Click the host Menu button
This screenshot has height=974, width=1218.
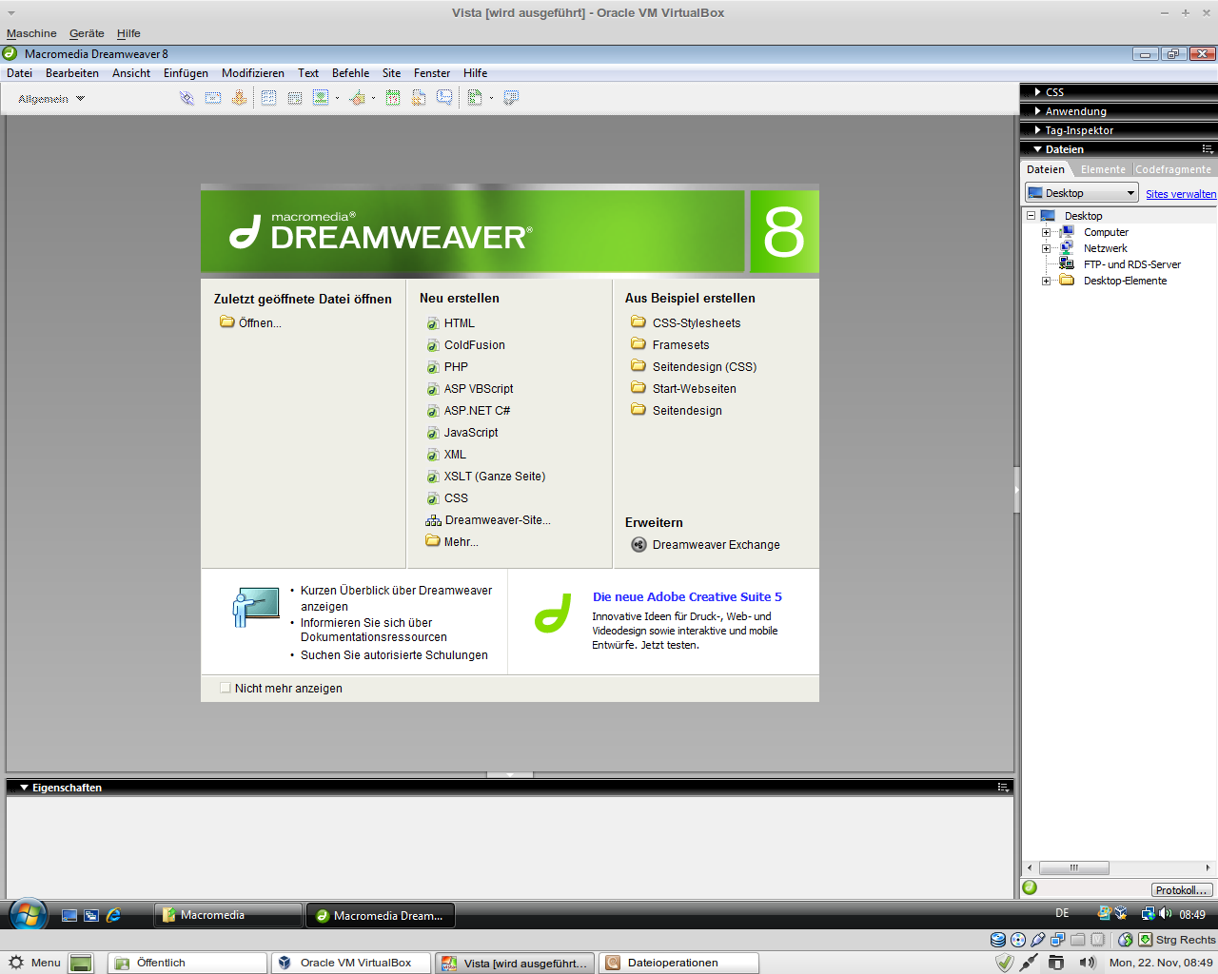pyautogui.click(x=34, y=963)
